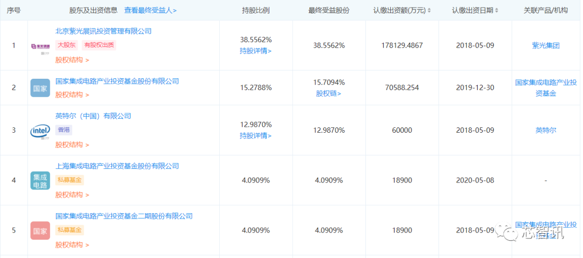Sort by 认缴出资日期 column arrows
This screenshot has height=258, width=583.
[x=497, y=10]
